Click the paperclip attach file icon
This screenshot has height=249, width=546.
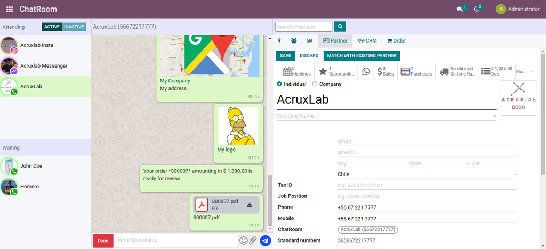coord(253,240)
